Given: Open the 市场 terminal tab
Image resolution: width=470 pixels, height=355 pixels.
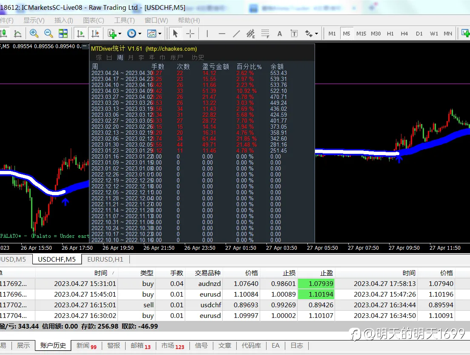Looking at the screenshot, I should (173, 345).
